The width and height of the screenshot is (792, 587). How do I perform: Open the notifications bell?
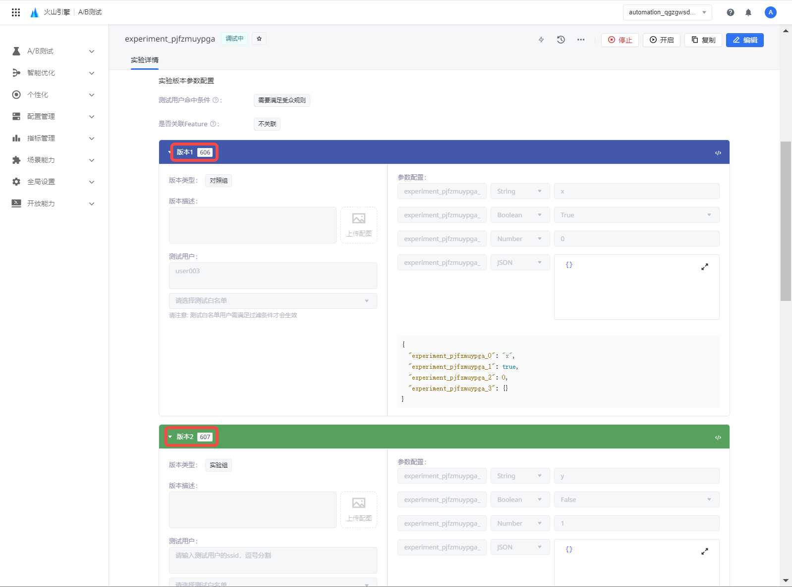pos(748,12)
